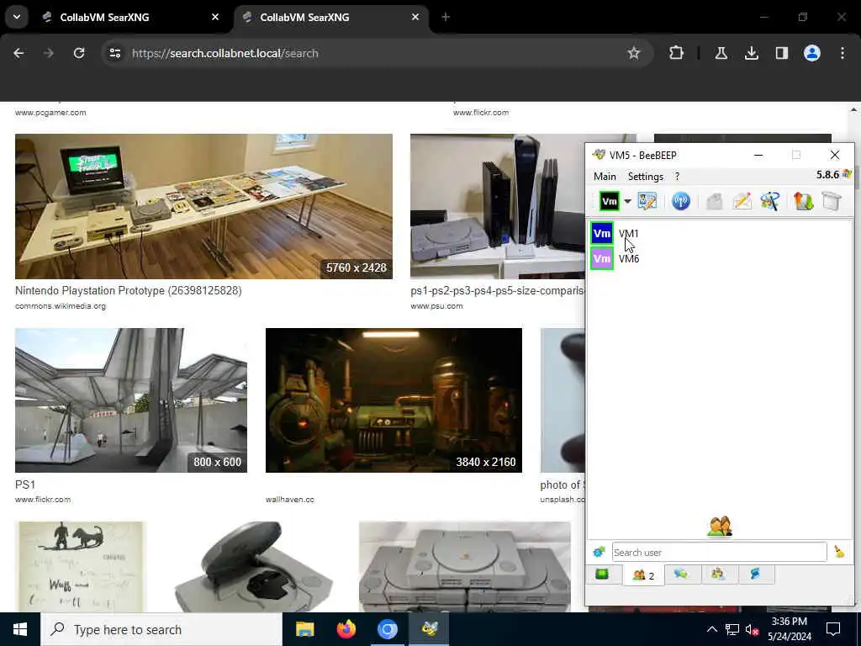Select user VM6 in the BeeBEEP list

pyautogui.click(x=629, y=259)
